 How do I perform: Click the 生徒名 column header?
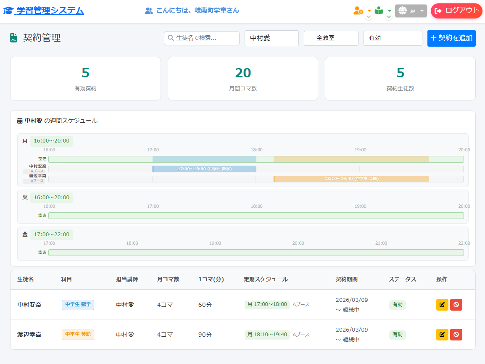click(x=26, y=280)
